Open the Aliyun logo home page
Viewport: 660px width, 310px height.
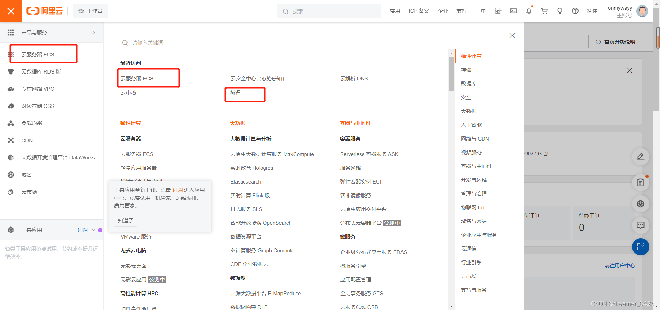coord(45,11)
